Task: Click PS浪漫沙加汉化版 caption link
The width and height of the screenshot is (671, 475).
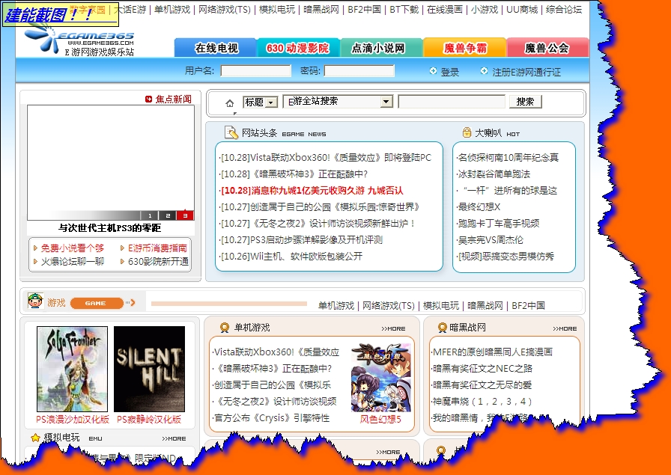Action: pyautogui.click(x=73, y=420)
